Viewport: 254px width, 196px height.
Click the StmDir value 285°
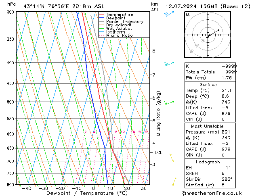click(x=227, y=179)
